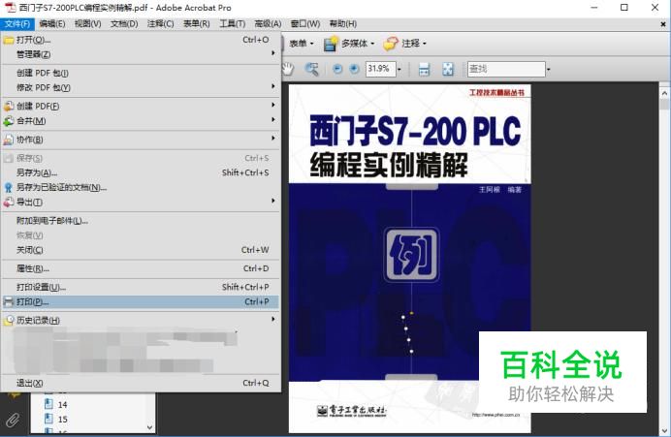
Task: Click the 31.9% zoom field
Action: [x=380, y=69]
